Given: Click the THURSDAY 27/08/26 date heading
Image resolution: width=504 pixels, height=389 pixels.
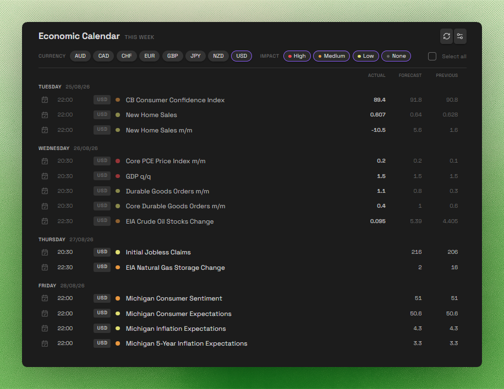Looking at the screenshot, I should tap(66, 240).
